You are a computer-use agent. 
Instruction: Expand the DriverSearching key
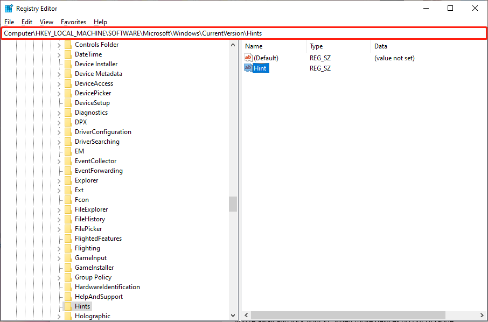(x=59, y=142)
